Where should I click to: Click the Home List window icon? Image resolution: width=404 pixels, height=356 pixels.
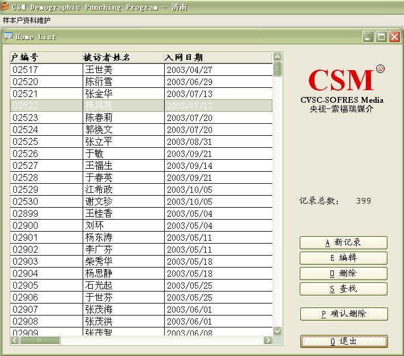[8, 37]
